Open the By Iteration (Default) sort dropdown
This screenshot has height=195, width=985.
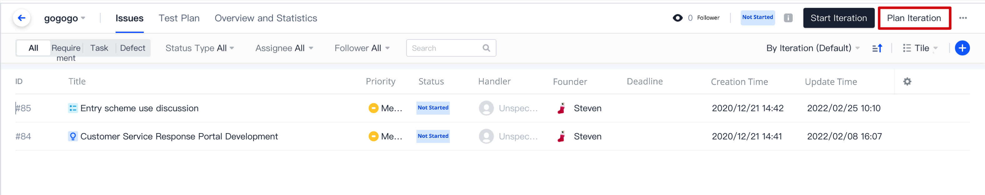(812, 48)
